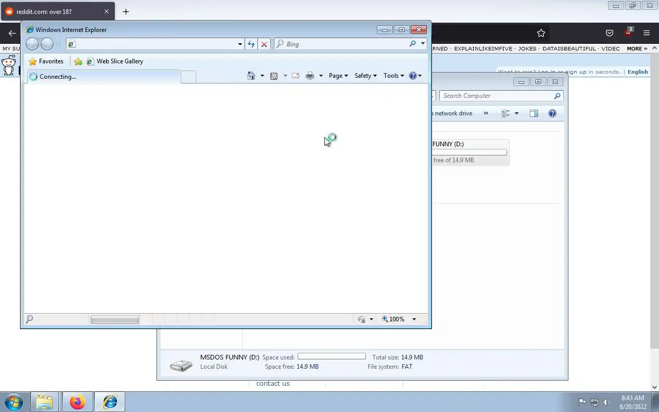The width and height of the screenshot is (659, 412).
Task: Click the RSS feeds icon
Action: 274,76
